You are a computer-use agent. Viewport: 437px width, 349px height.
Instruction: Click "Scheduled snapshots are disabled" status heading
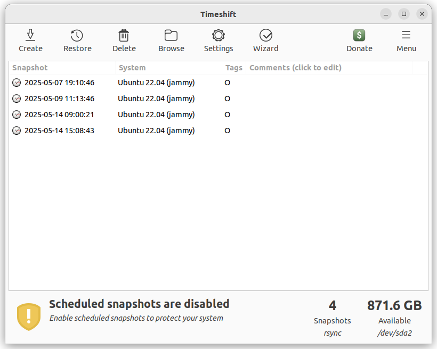point(139,304)
